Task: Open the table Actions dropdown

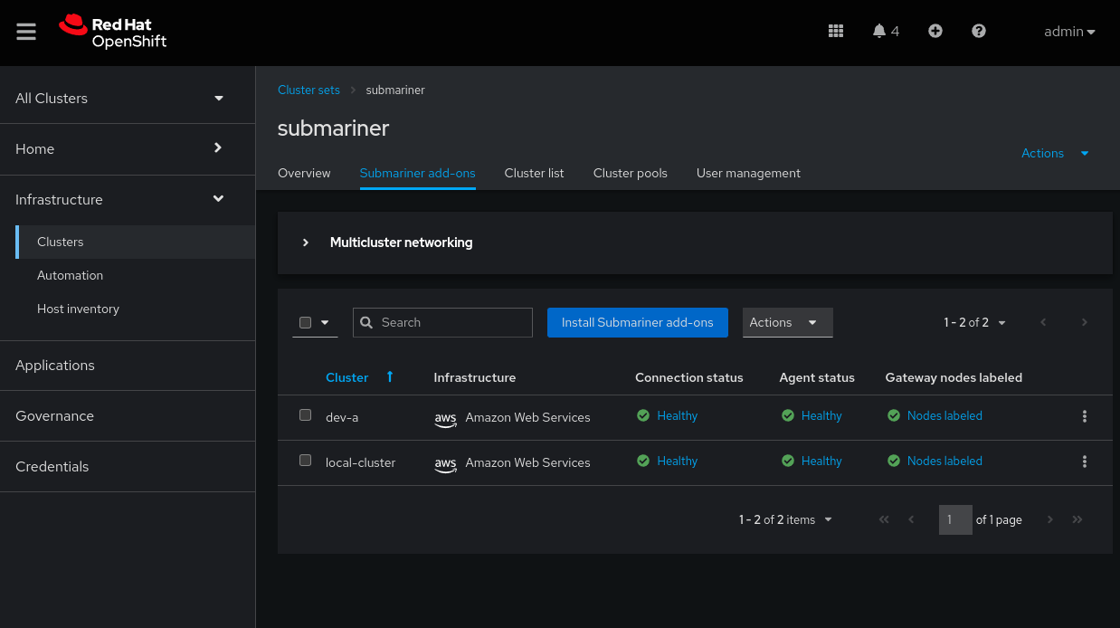Action: [x=787, y=323]
